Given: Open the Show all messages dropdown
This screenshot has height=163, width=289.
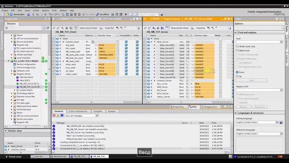Looking at the screenshot, I should [x=97, y=115].
